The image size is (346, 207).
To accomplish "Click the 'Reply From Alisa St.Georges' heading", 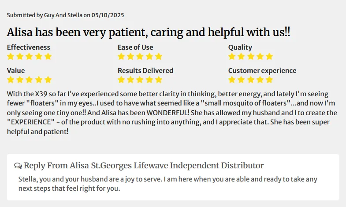I will click(144, 165).
